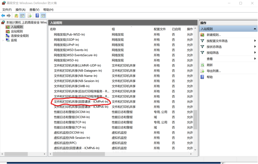Click the Forward arrow in the toolbar
The width and height of the screenshot is (258, 164).
click(9, 16)
